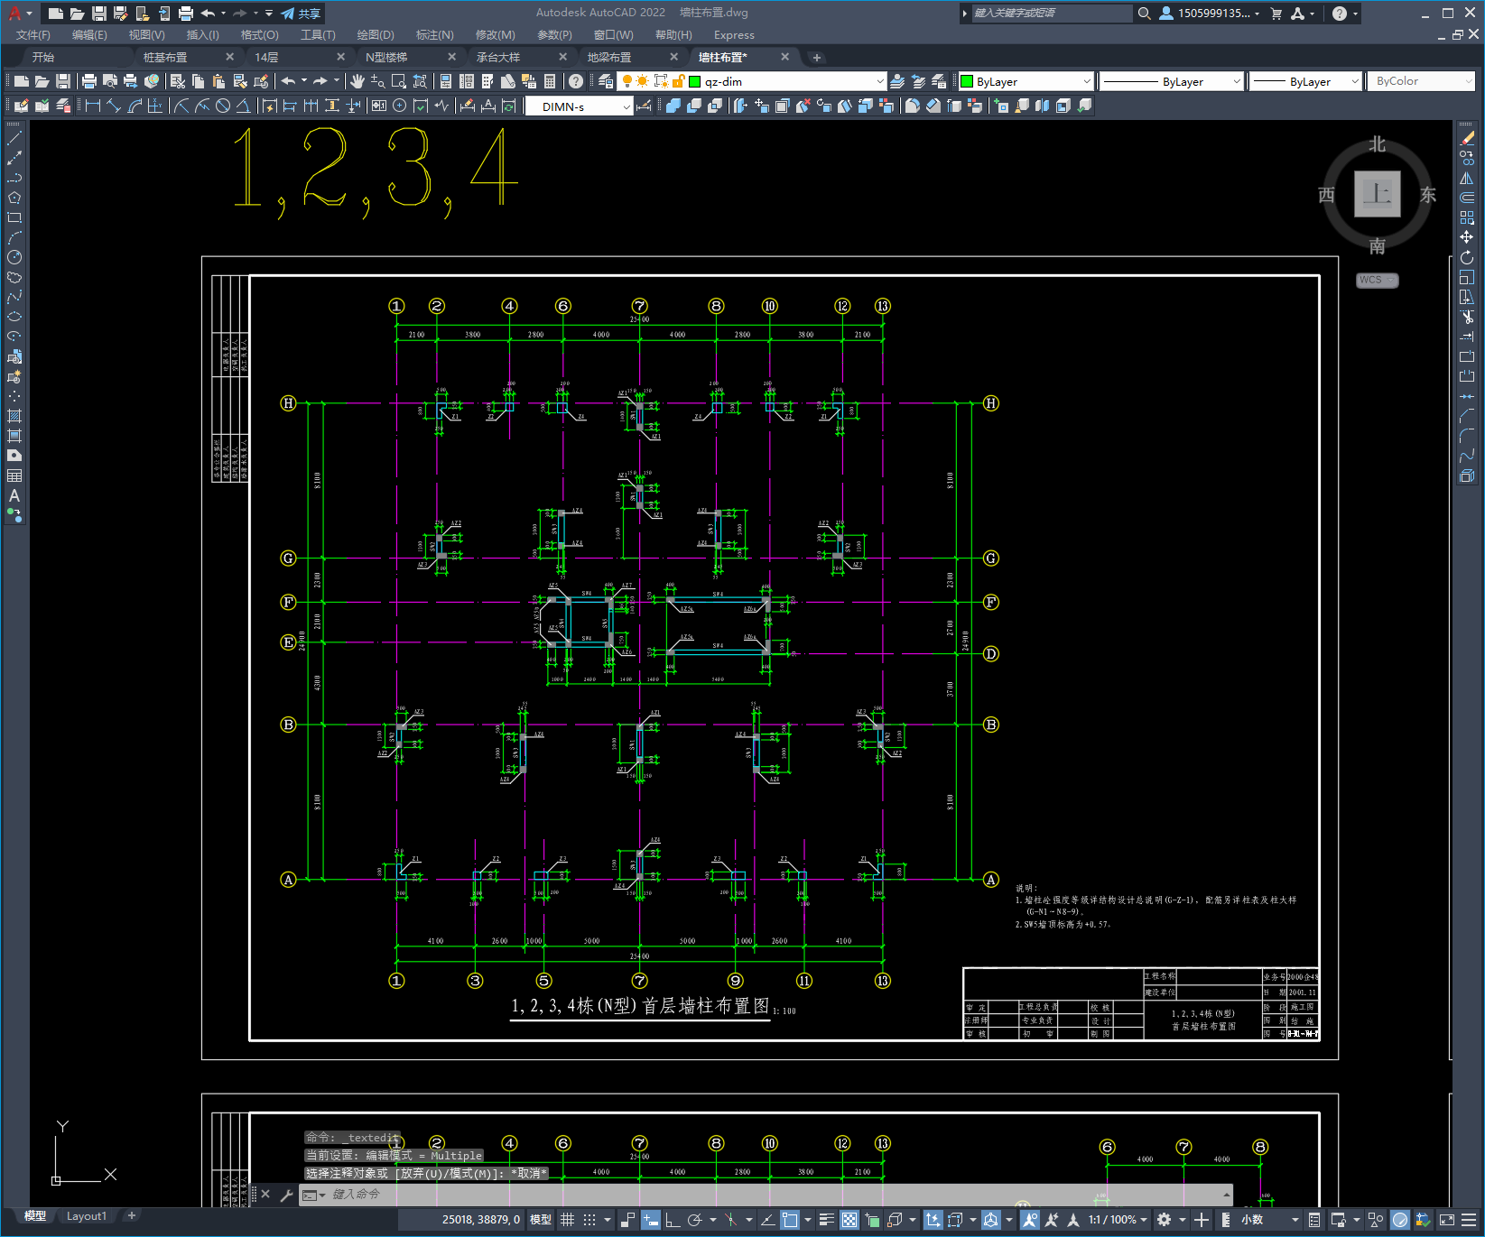Select the Rectangle tool in draw toolbar
Viewport: 1485px width, 1237px height.
click(14, 217)
